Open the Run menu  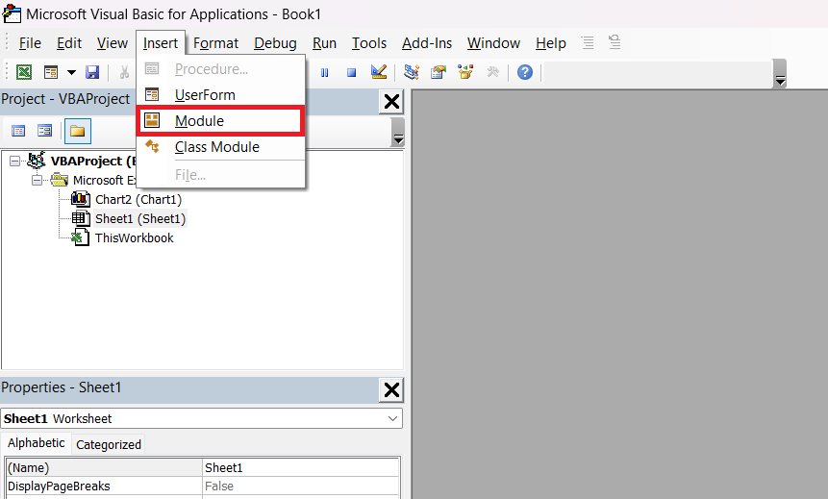[x=324, y=43]
